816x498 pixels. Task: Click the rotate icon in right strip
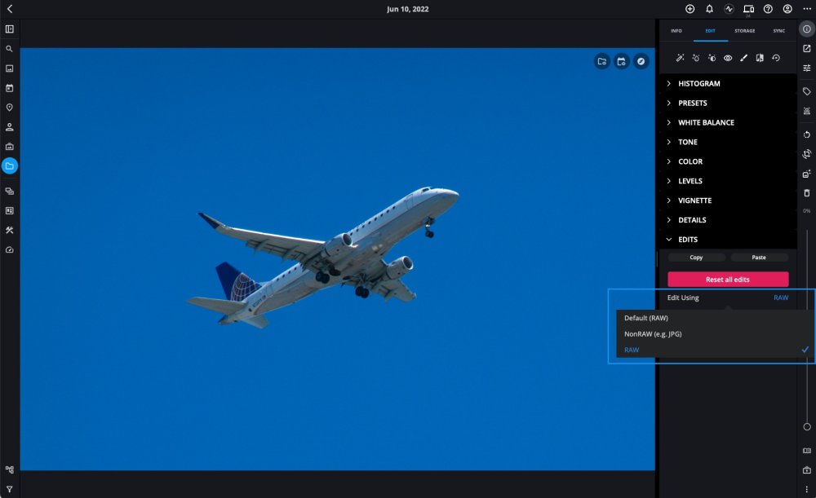tap(807, 134)
